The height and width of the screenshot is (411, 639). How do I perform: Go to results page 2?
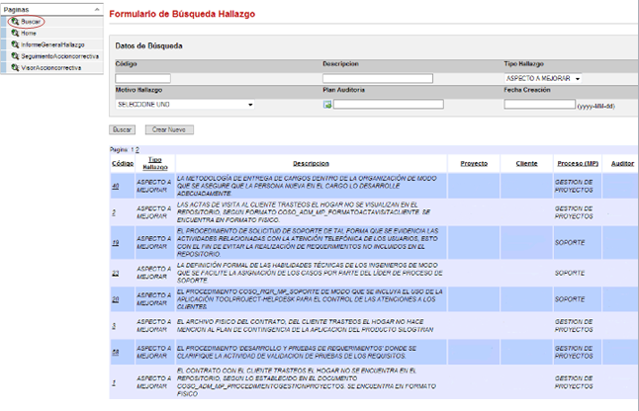tap(137, 149)
